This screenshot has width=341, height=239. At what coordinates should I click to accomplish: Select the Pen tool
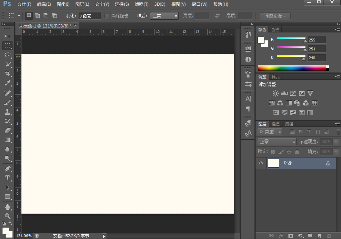8,169
